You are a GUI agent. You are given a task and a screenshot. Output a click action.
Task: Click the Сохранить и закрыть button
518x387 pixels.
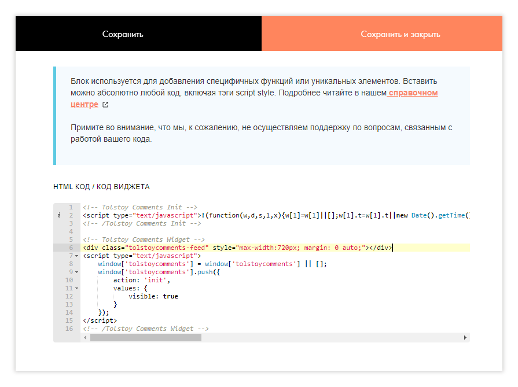point(382,34)
